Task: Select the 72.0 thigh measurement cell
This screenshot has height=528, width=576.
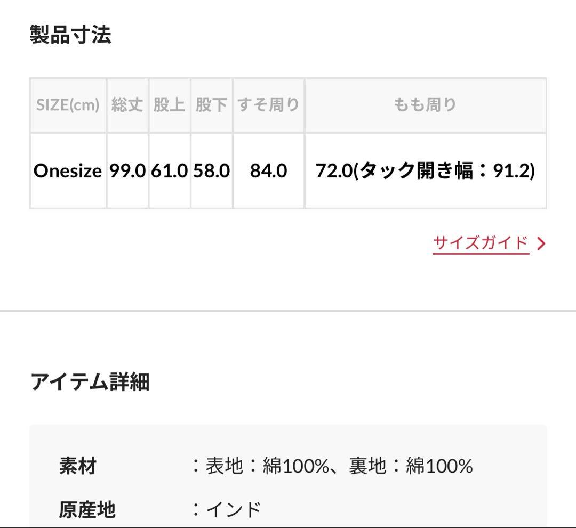Action: (x=425, y=171)
